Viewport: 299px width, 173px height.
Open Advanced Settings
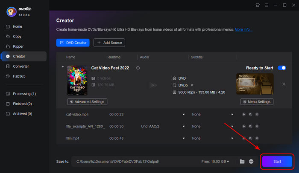87,102
